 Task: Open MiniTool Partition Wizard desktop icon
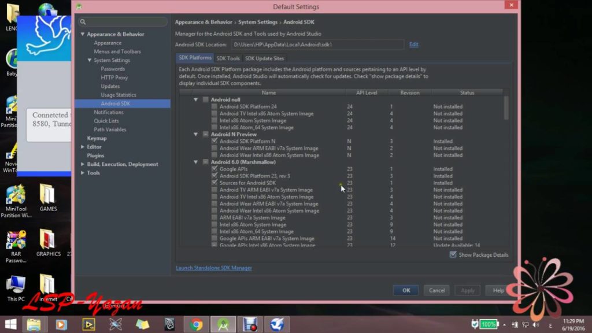tap(16, 201)
